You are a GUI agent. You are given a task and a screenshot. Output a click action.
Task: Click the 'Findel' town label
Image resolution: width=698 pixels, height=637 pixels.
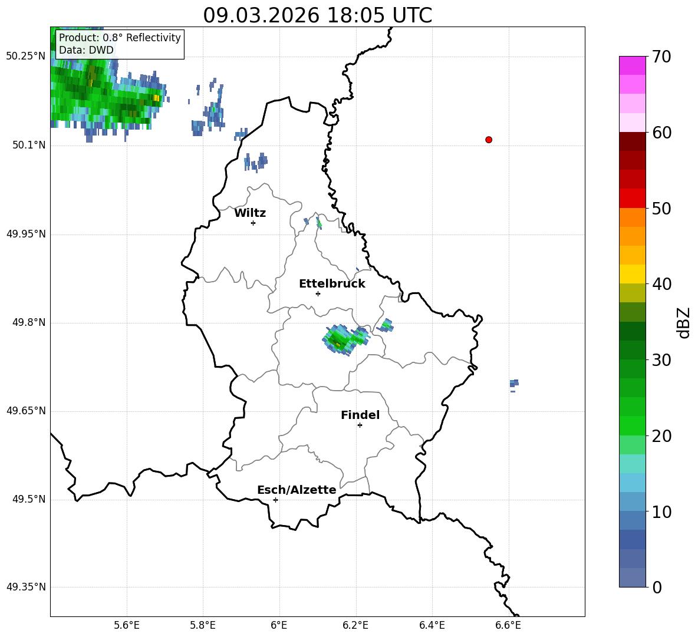[360, 415]
